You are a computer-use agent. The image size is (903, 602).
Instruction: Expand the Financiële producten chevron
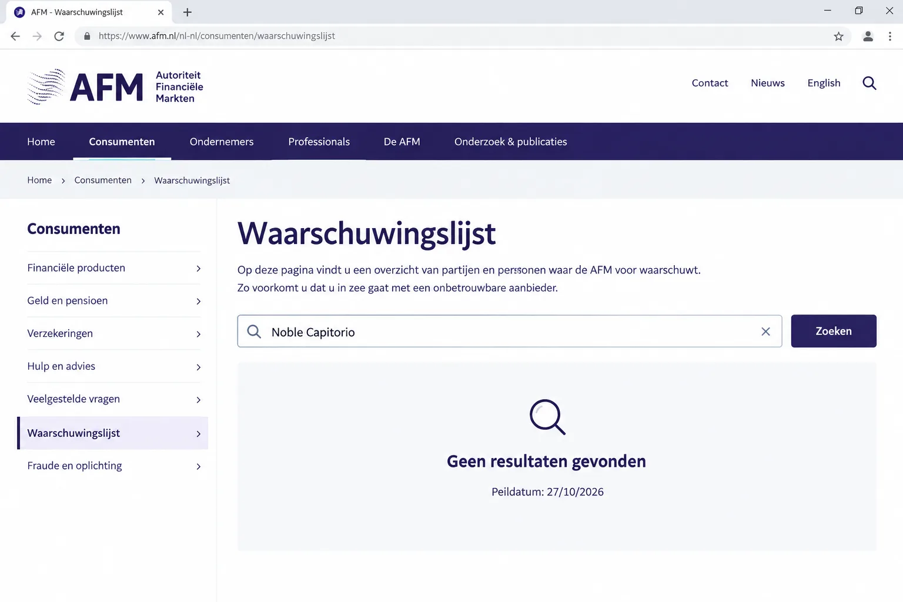pyautogui.click(x=198, y=269)
